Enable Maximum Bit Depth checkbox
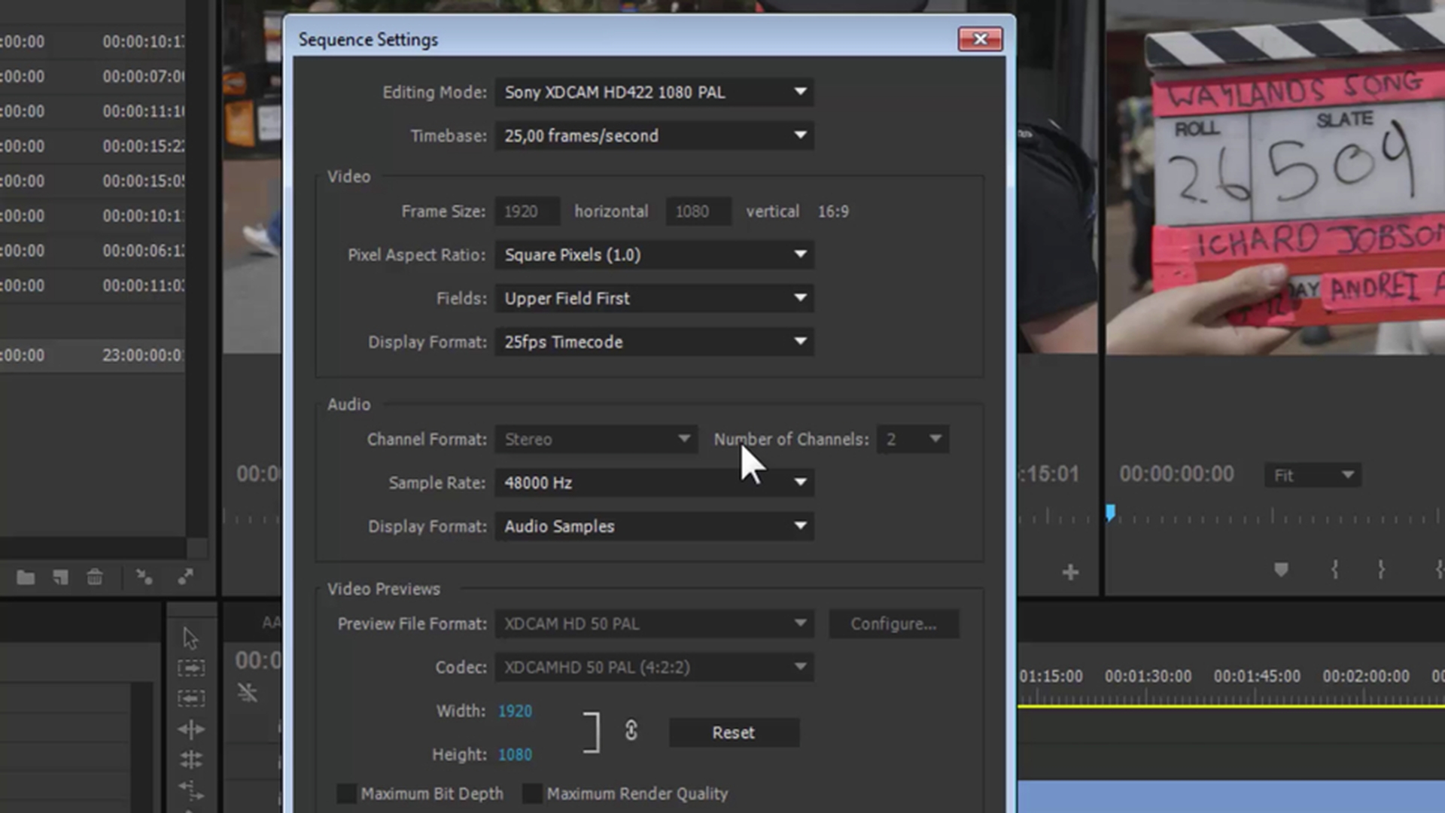1445x813 pixels. (x=346, y=793)
